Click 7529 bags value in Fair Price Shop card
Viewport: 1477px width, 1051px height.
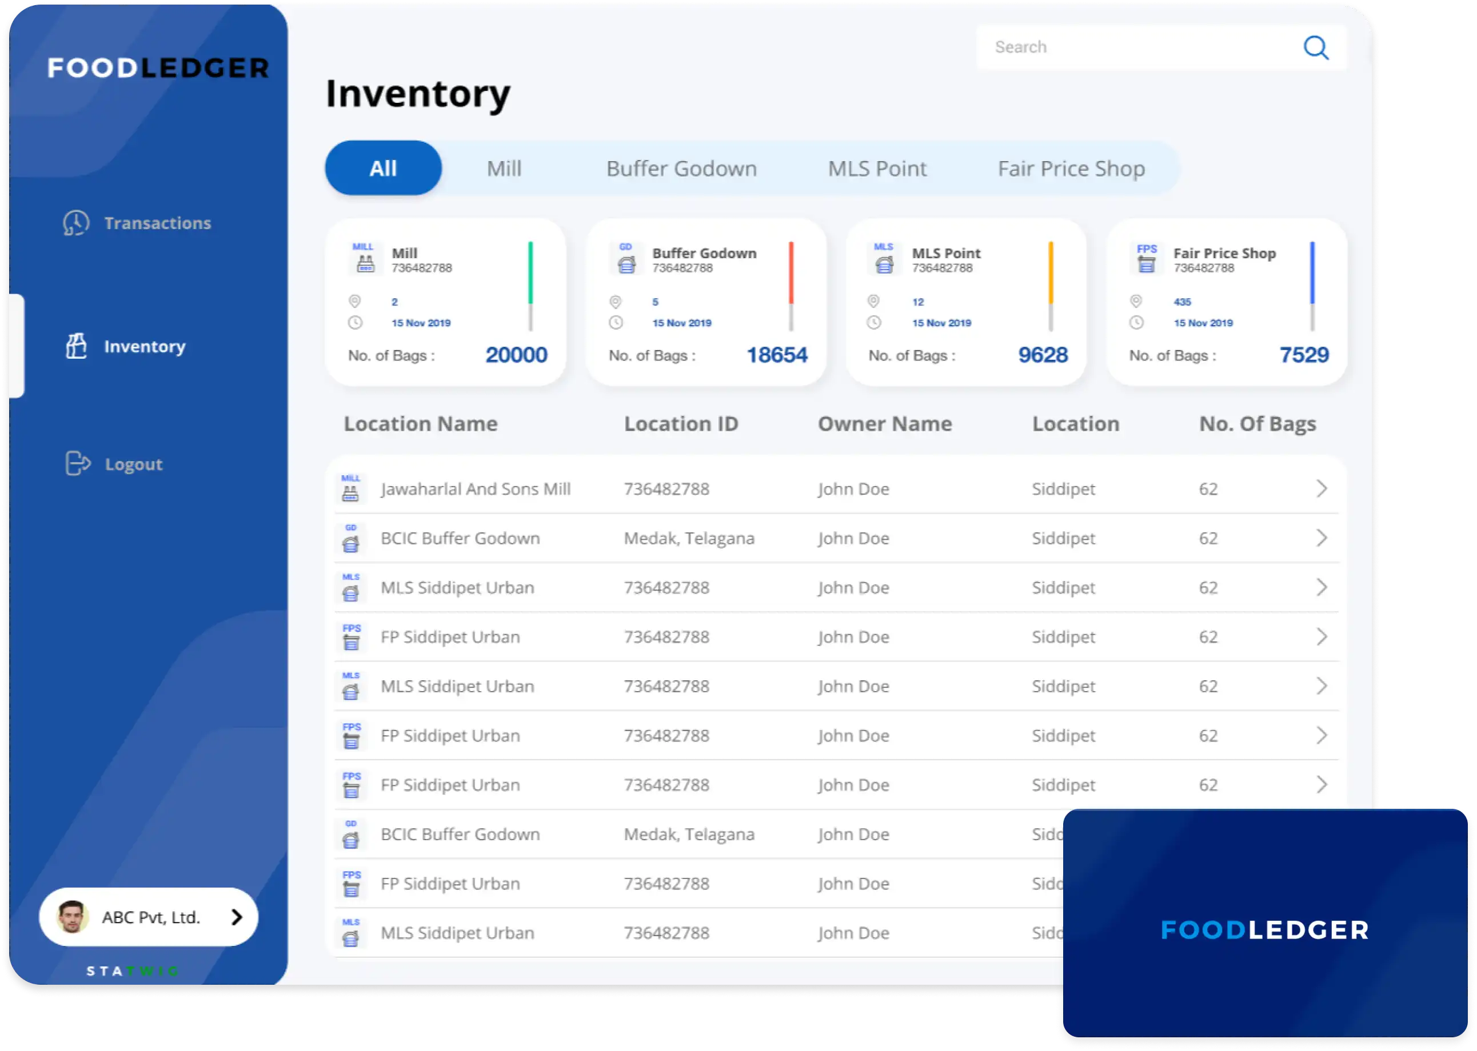pos(1304,355)
